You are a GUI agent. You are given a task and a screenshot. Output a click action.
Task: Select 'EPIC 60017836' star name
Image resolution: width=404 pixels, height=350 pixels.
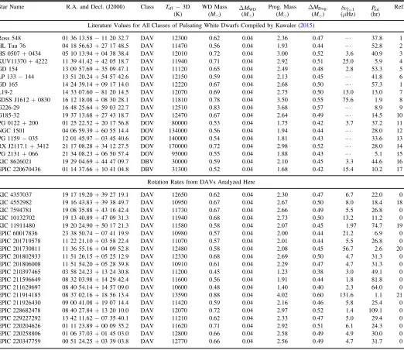click(x=19, y=233)
